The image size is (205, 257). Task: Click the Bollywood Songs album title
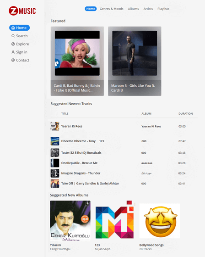tap(151, 245)
